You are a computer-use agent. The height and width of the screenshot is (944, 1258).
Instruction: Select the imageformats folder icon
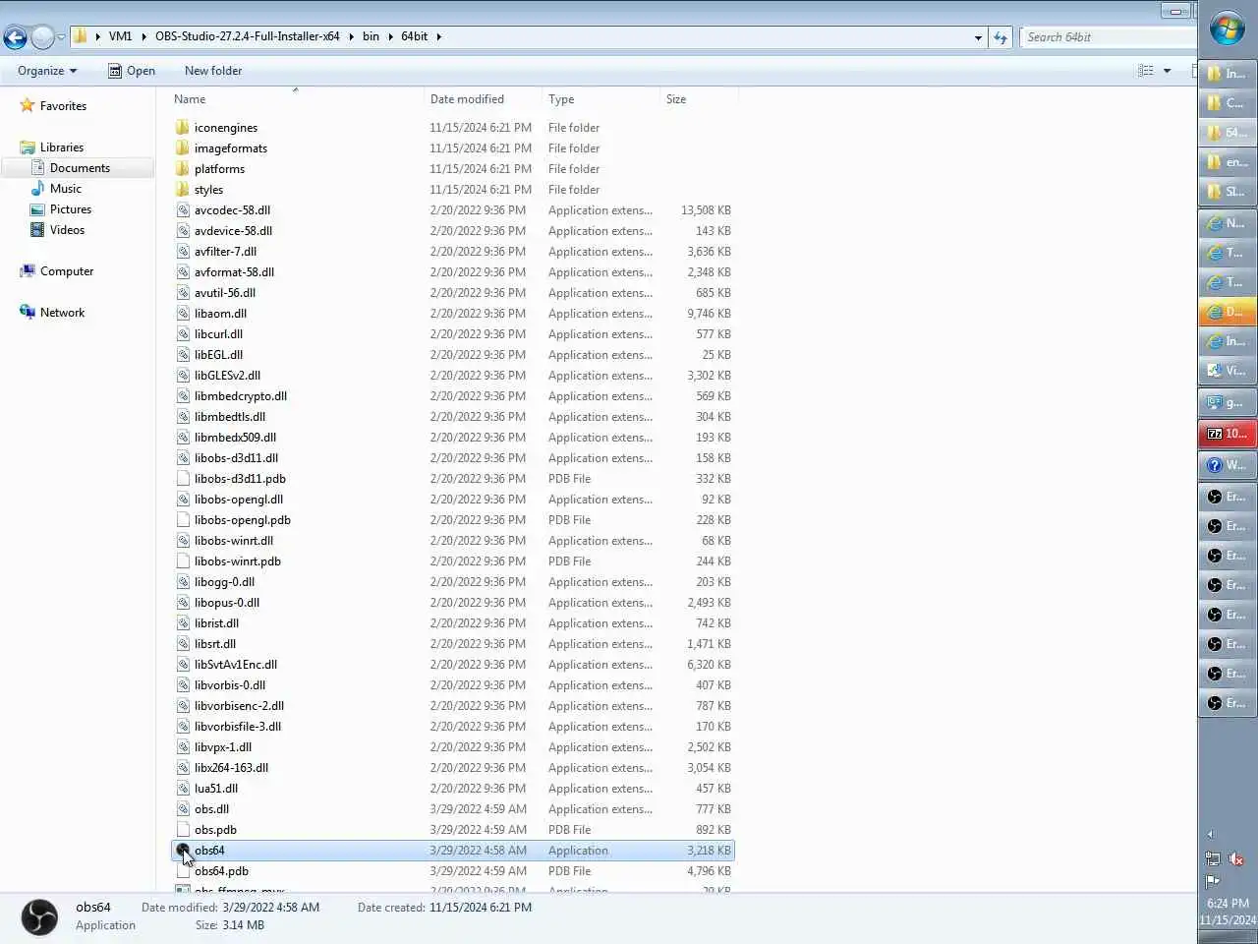tap(183, 148)
